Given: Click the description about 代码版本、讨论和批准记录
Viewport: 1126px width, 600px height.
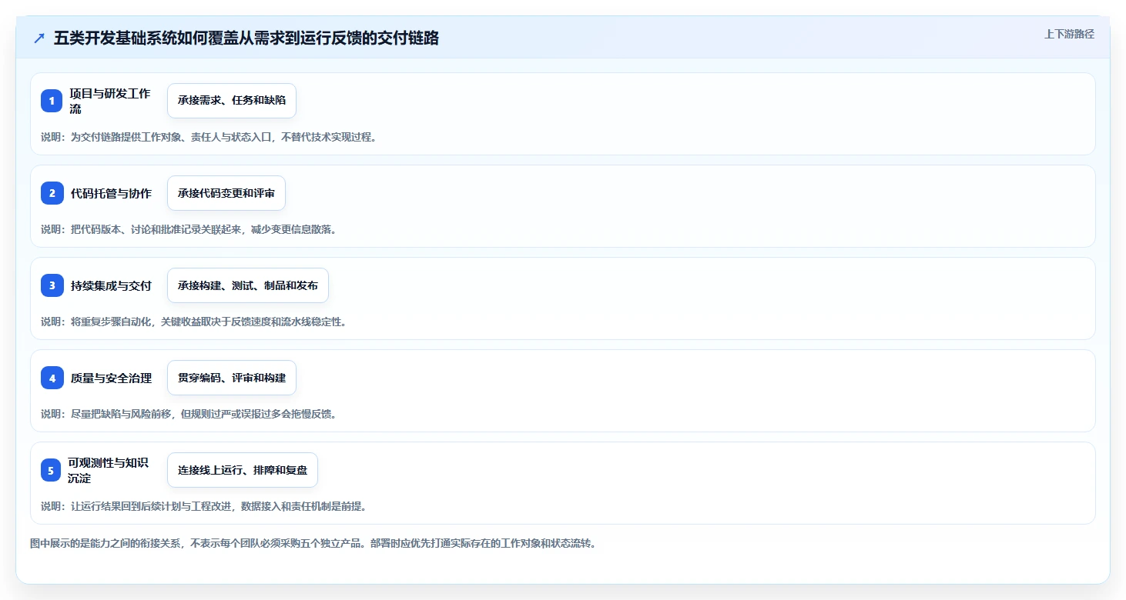Looking at the screenshot, I should pos(189,229).
